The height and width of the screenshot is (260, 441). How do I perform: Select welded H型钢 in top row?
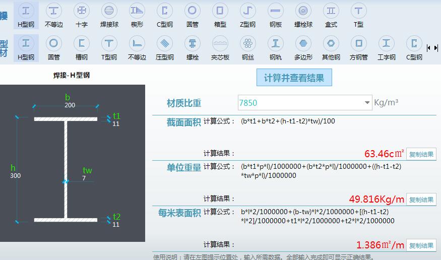[x=26, y=15]
